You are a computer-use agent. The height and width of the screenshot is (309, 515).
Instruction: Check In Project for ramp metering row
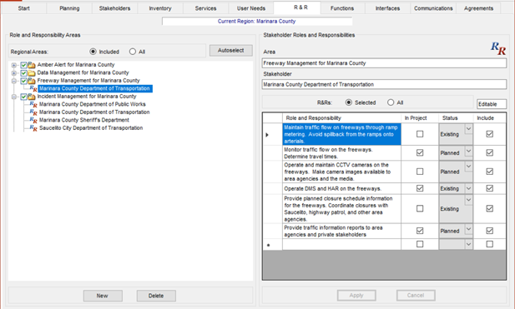(420, 134)
